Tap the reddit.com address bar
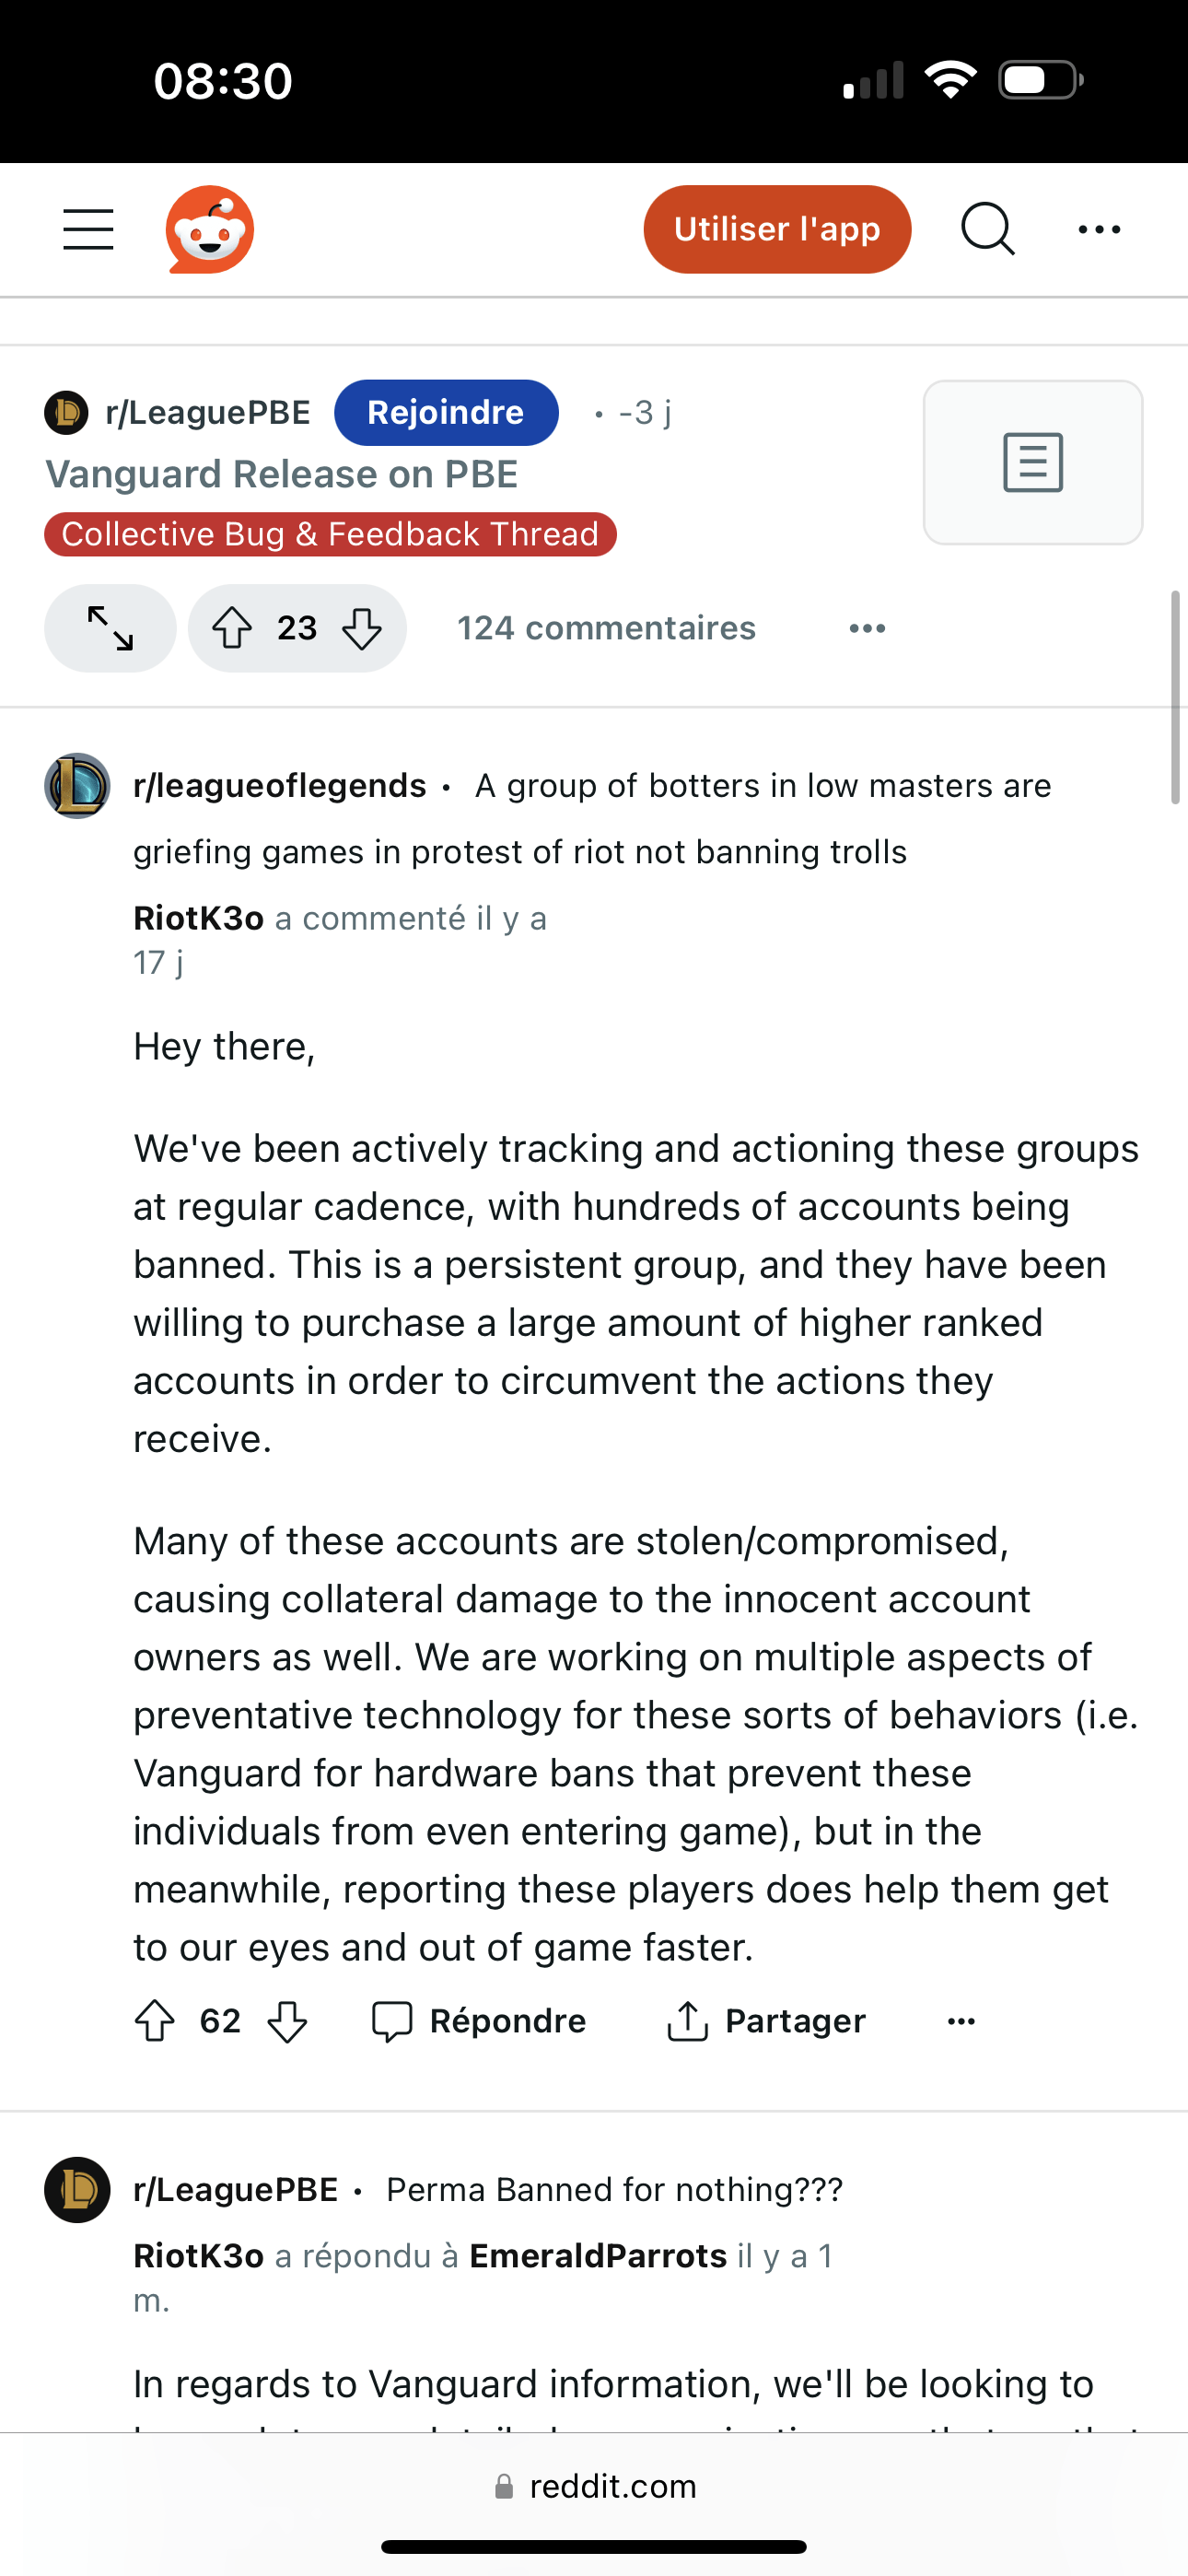This screenshot has width=1188, height=2576. click(594, 2486)
